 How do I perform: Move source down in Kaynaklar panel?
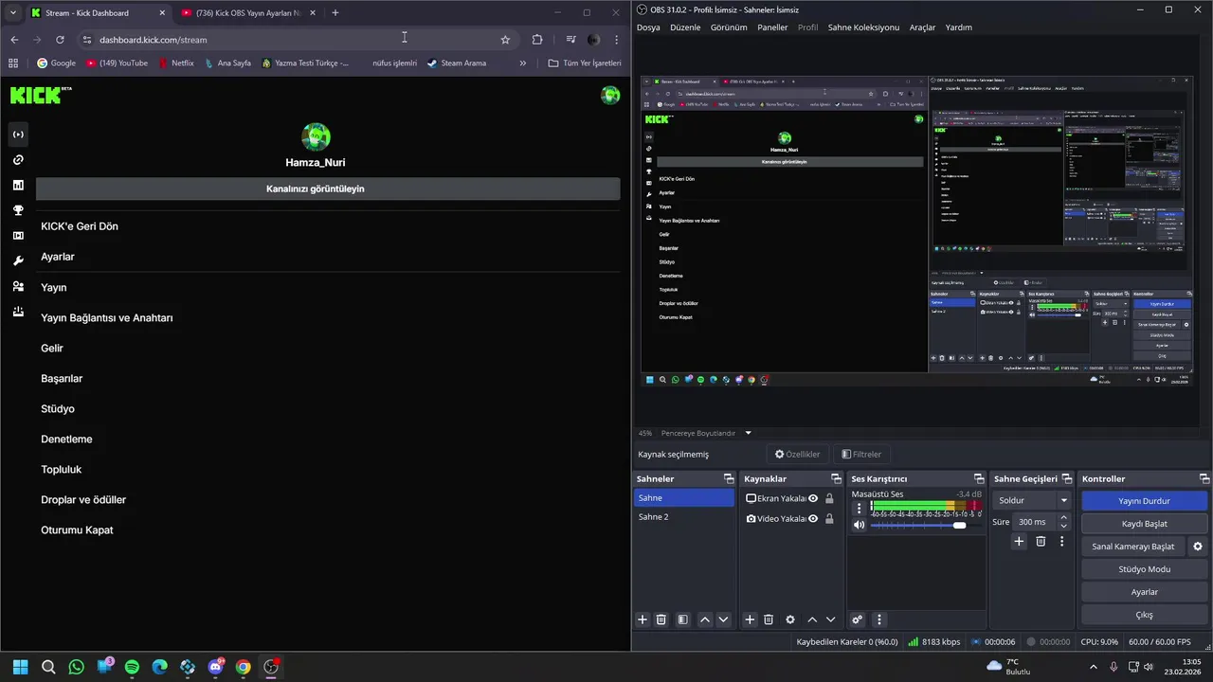[831, 619]
